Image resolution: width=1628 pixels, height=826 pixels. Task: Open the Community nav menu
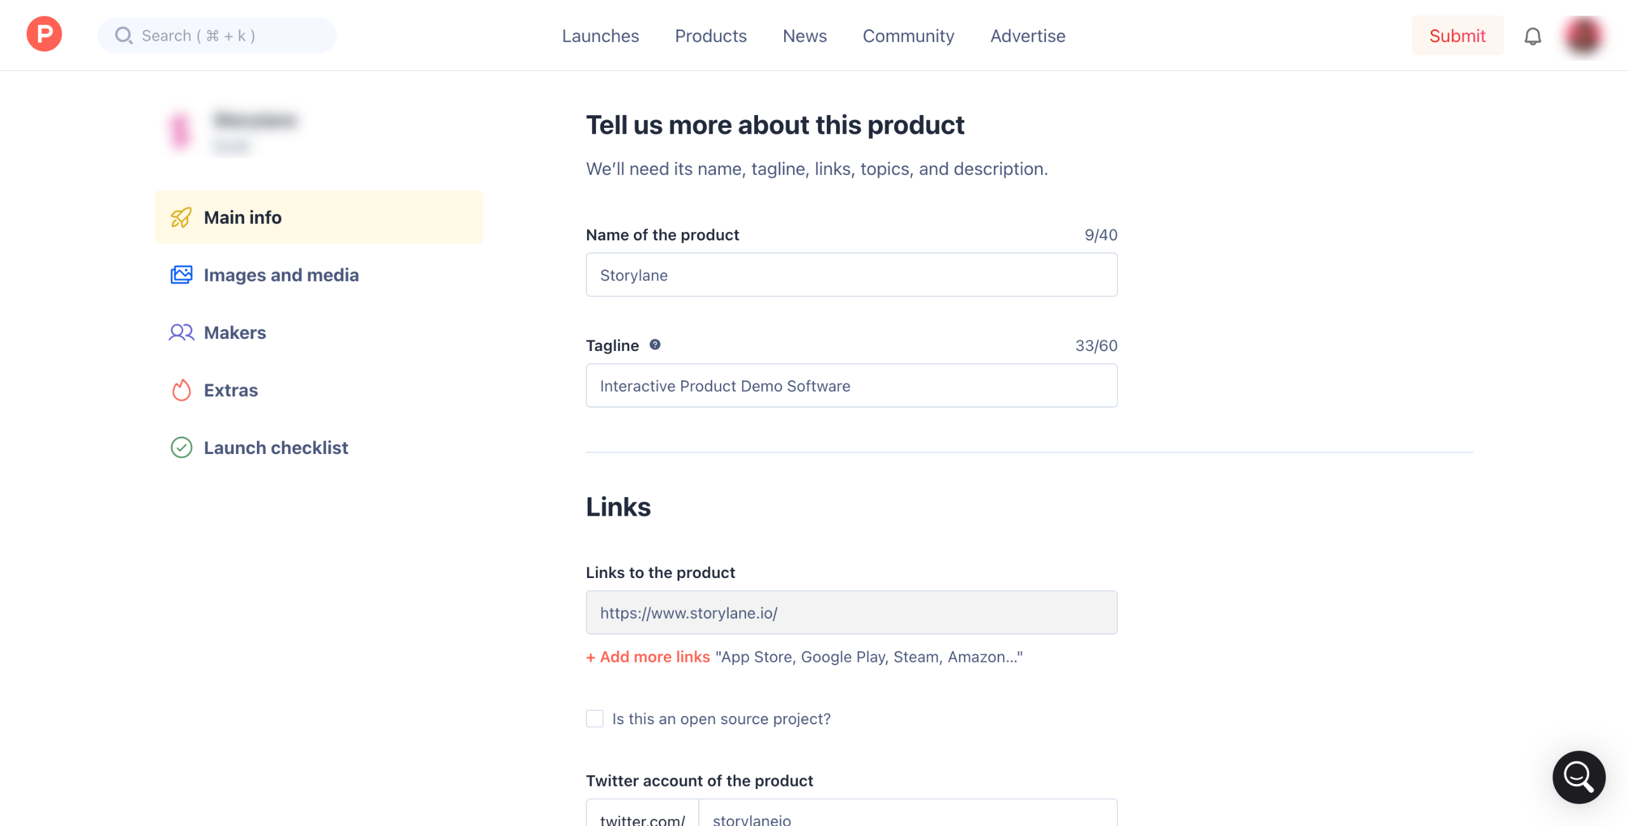[x=908, y=36]
